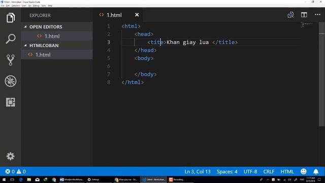Click the <head> tag on line 2

[x=144, y=34]
